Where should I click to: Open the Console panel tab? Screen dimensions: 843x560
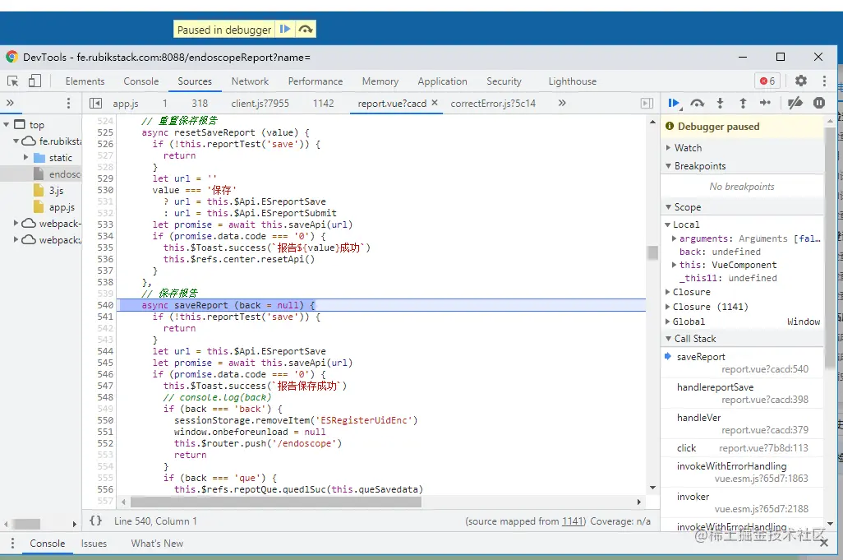click(140, 81)
